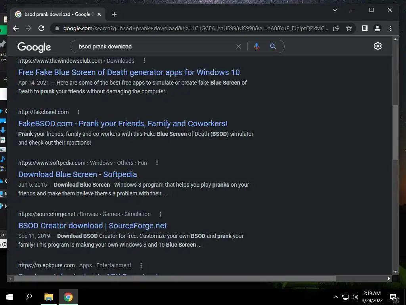
Task: Open Chrome's side panel
Action: (x=365, y=28)
